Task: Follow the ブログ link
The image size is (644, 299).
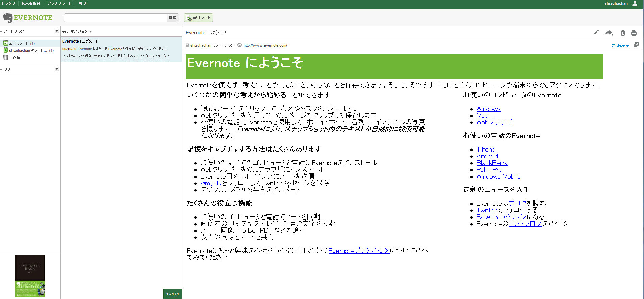Action: click(x=517, y=204)
